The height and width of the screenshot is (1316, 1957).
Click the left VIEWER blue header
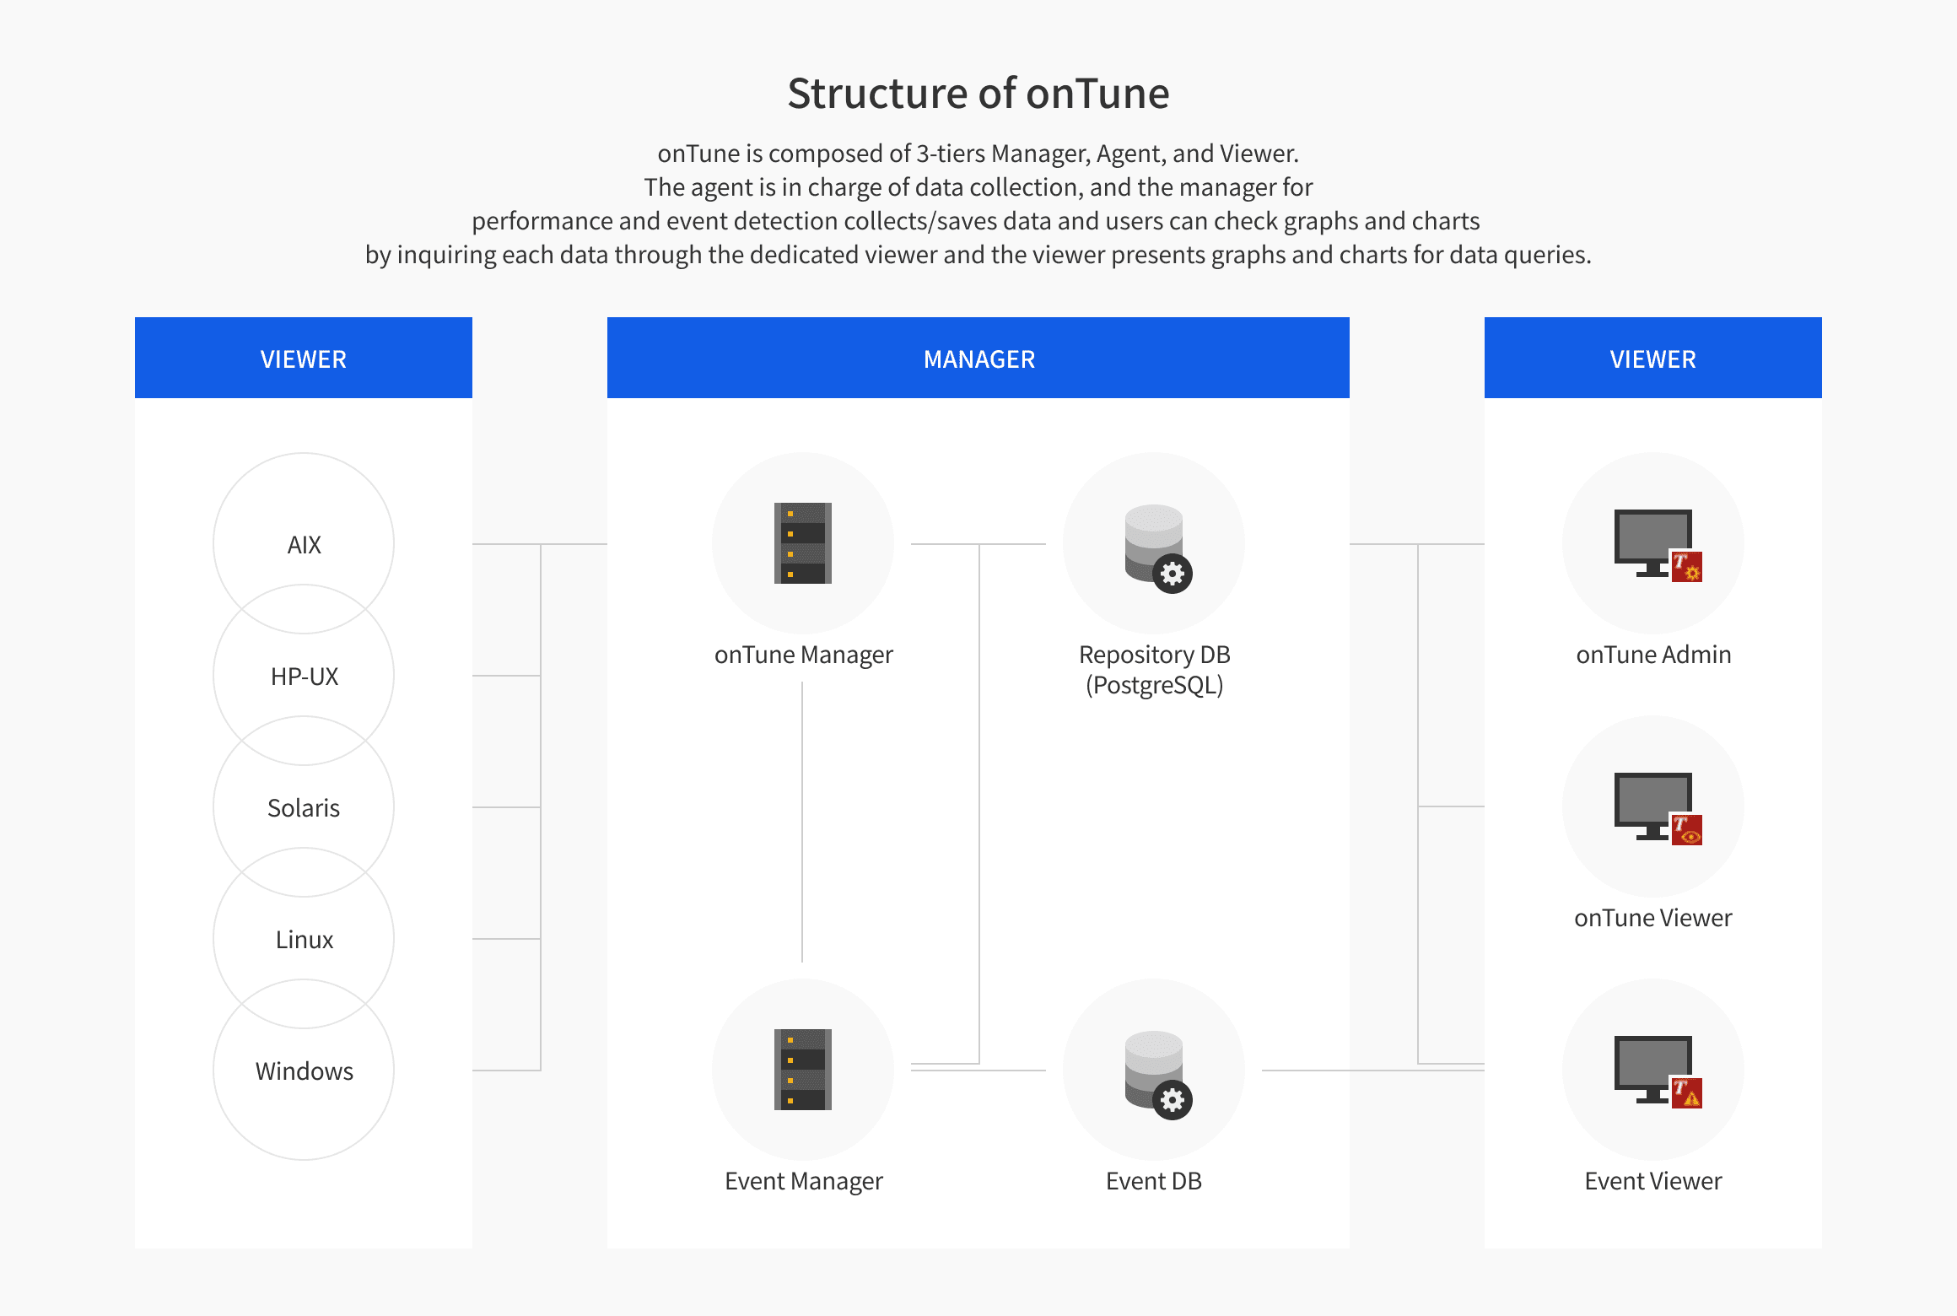(304, 359)
